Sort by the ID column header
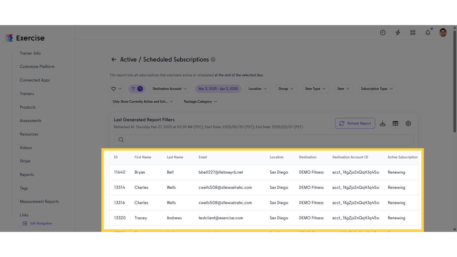The width and height of the screenshot is (457, 257). pyautogui.click(x=116, y=157)
